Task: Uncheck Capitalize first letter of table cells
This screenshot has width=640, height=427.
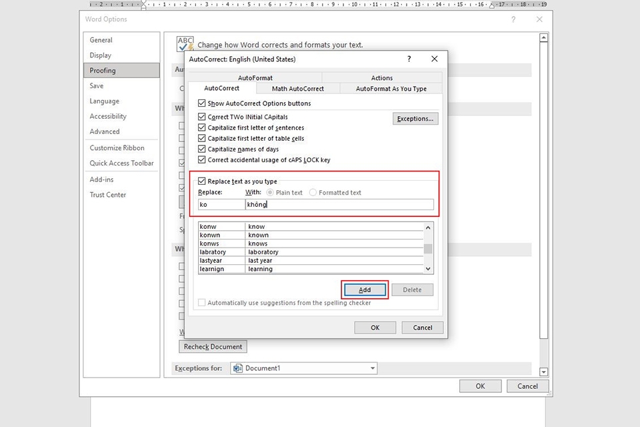Action: pos(201,138)
